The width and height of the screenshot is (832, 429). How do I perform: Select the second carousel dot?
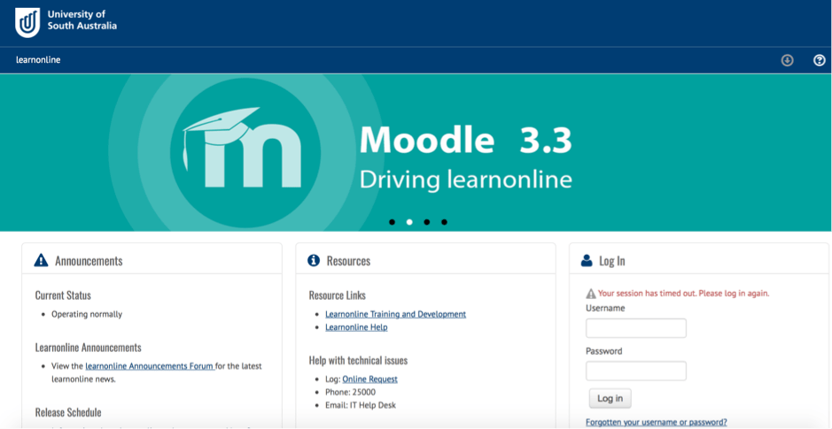pos(409,222)
